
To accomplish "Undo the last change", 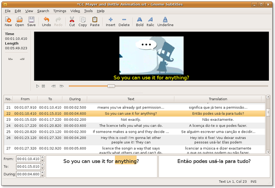I will [46, 22].
